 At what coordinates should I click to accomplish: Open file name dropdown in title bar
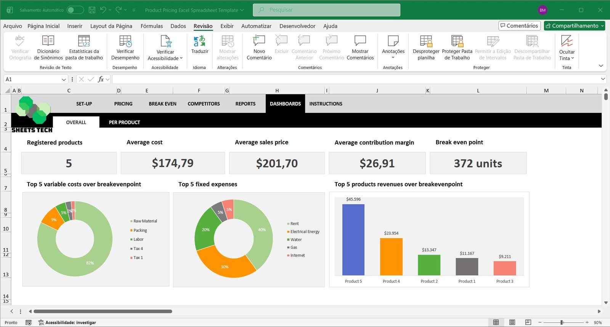tap(242, 10)
